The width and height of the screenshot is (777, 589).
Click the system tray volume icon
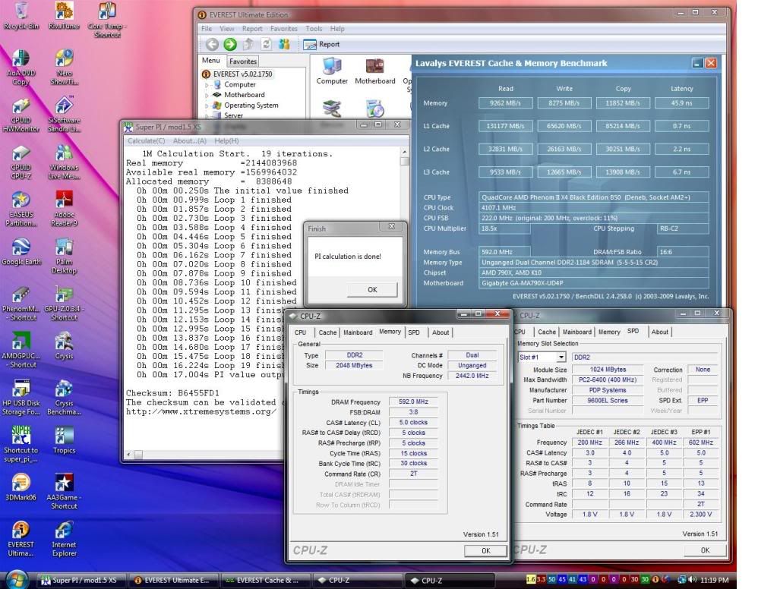(692, 580)
